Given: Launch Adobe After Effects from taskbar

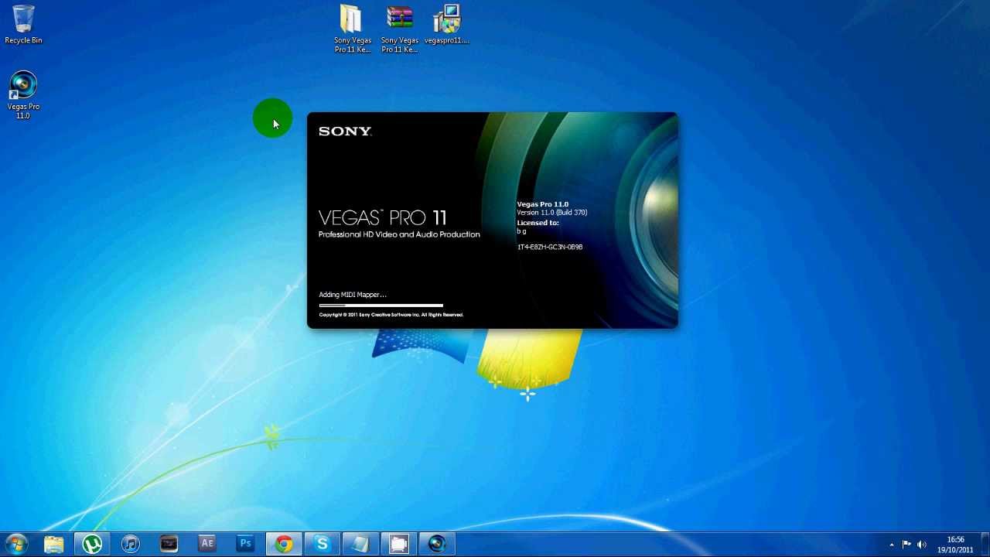Looking at the screenshot, I should click(x=207, y=544).
